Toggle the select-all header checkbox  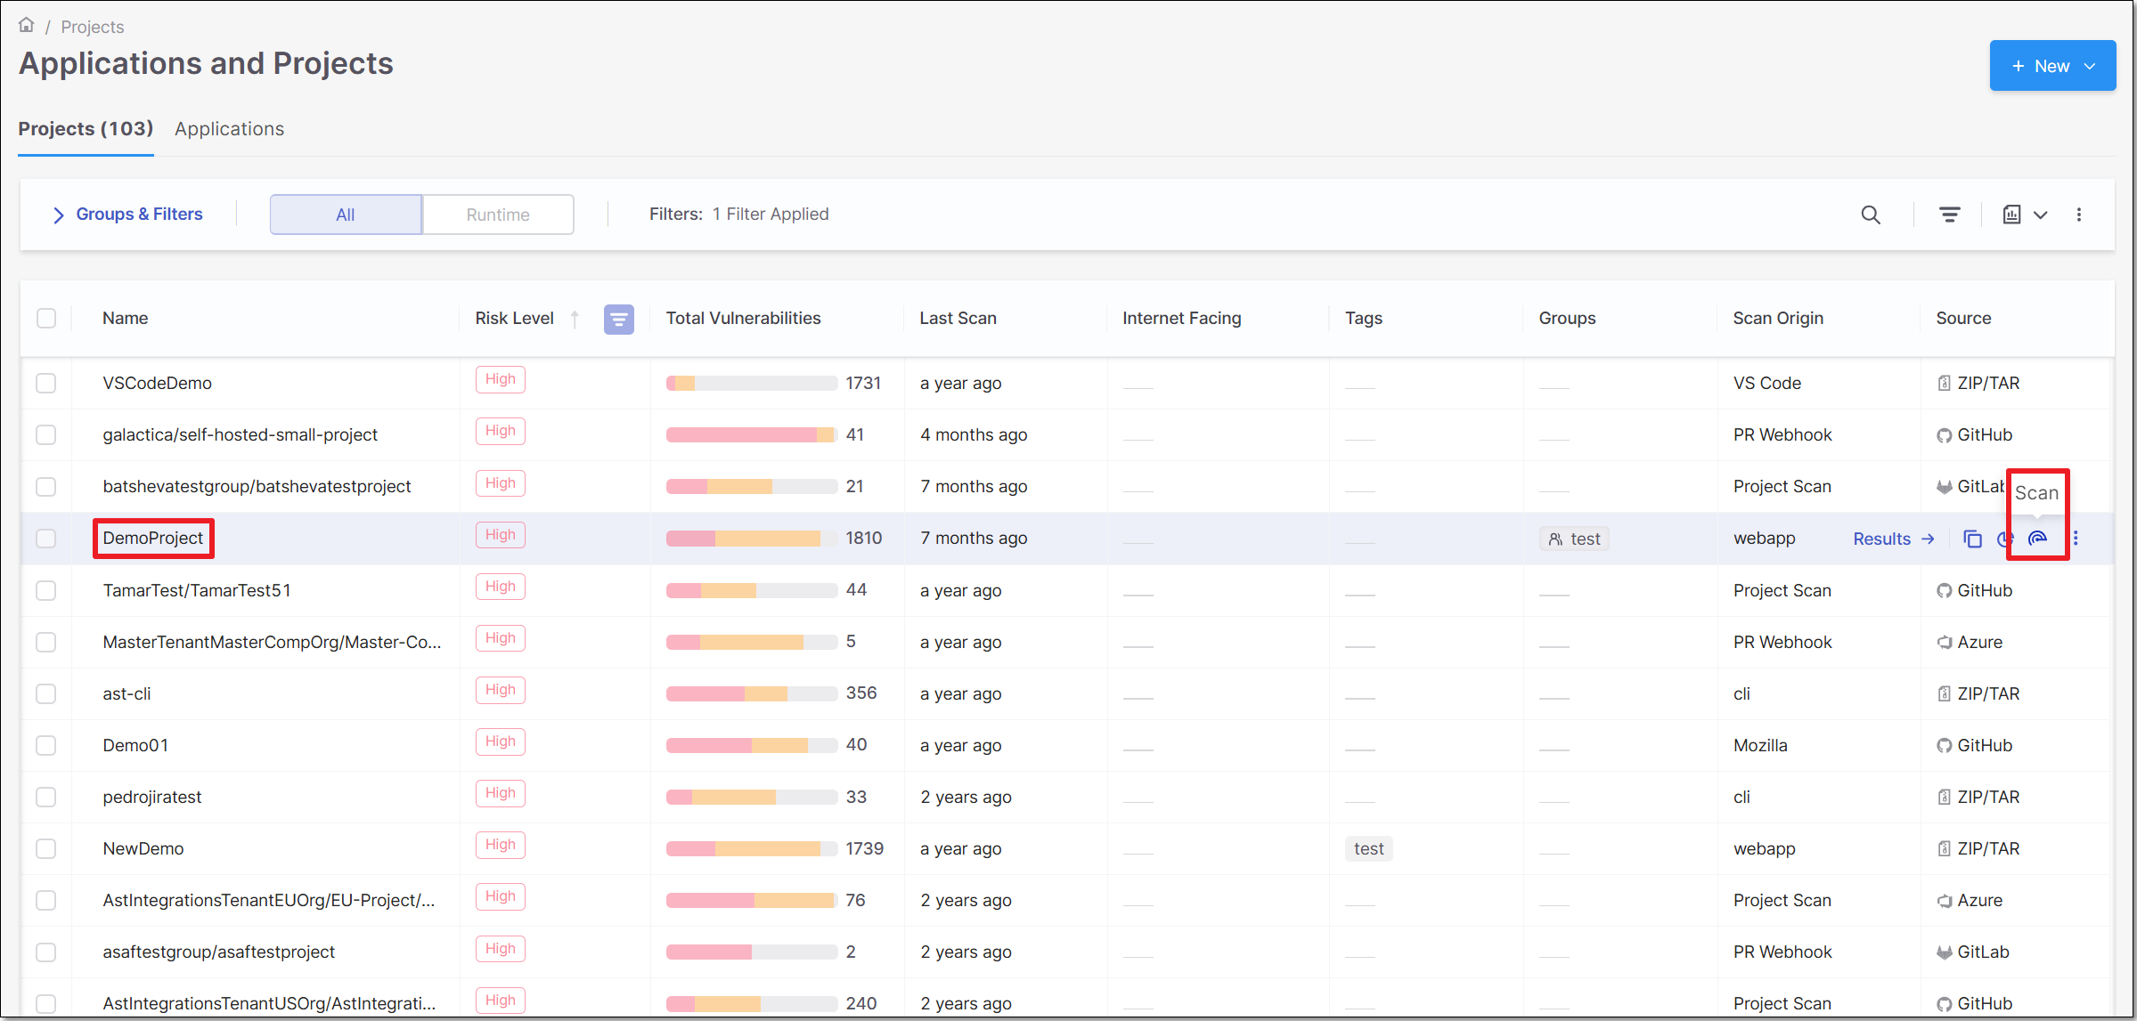[46, 319]
